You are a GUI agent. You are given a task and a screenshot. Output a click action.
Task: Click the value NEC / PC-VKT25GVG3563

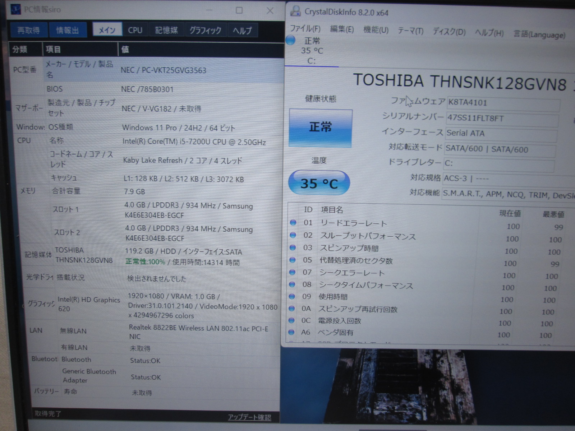coord(164,70)
